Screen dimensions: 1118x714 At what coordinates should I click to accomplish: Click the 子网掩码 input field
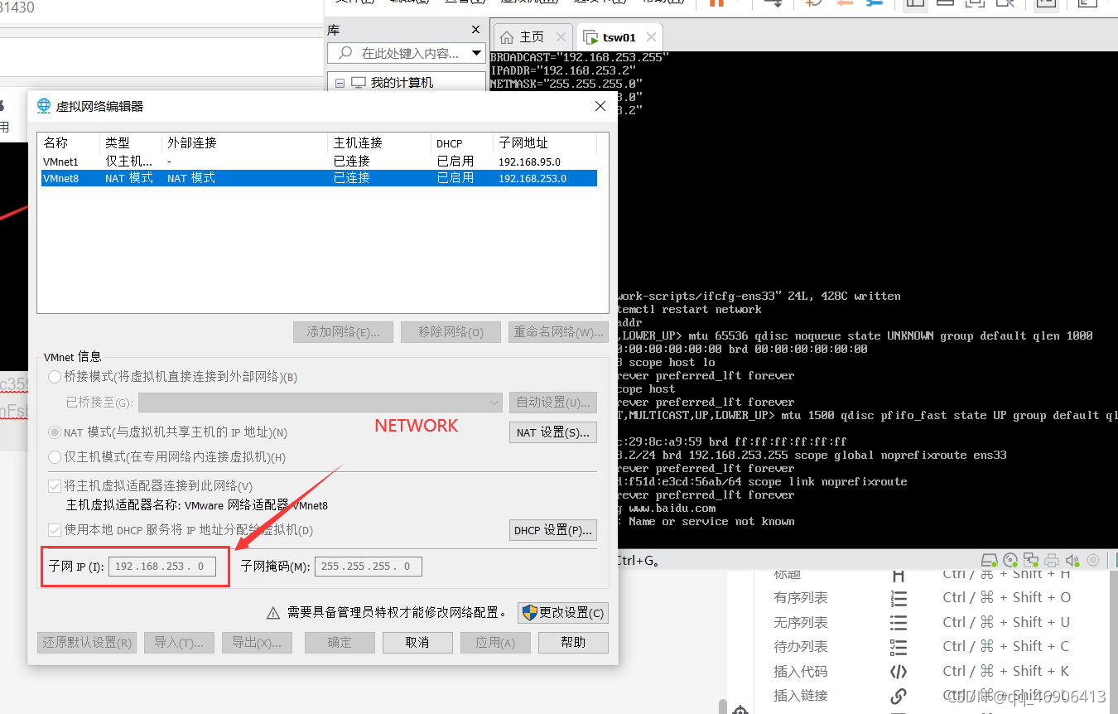(369, 567)
